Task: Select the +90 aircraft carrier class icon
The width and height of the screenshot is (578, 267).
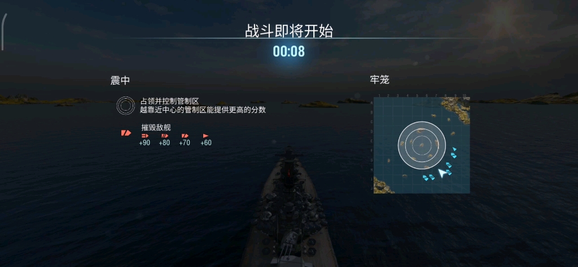Action: 145,135
